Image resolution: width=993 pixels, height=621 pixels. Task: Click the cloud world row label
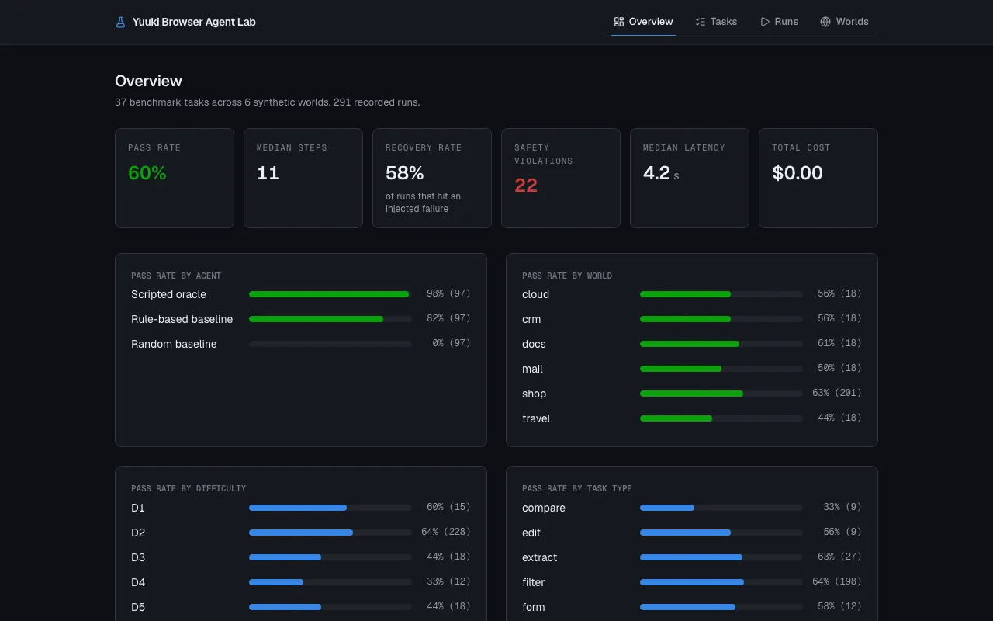[x=535, y=294]
